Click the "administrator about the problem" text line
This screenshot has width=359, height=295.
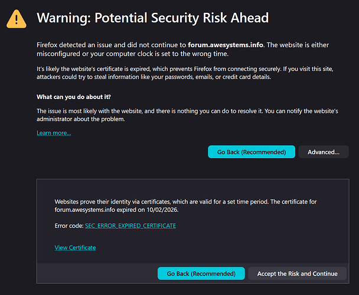tap(81, 119)
